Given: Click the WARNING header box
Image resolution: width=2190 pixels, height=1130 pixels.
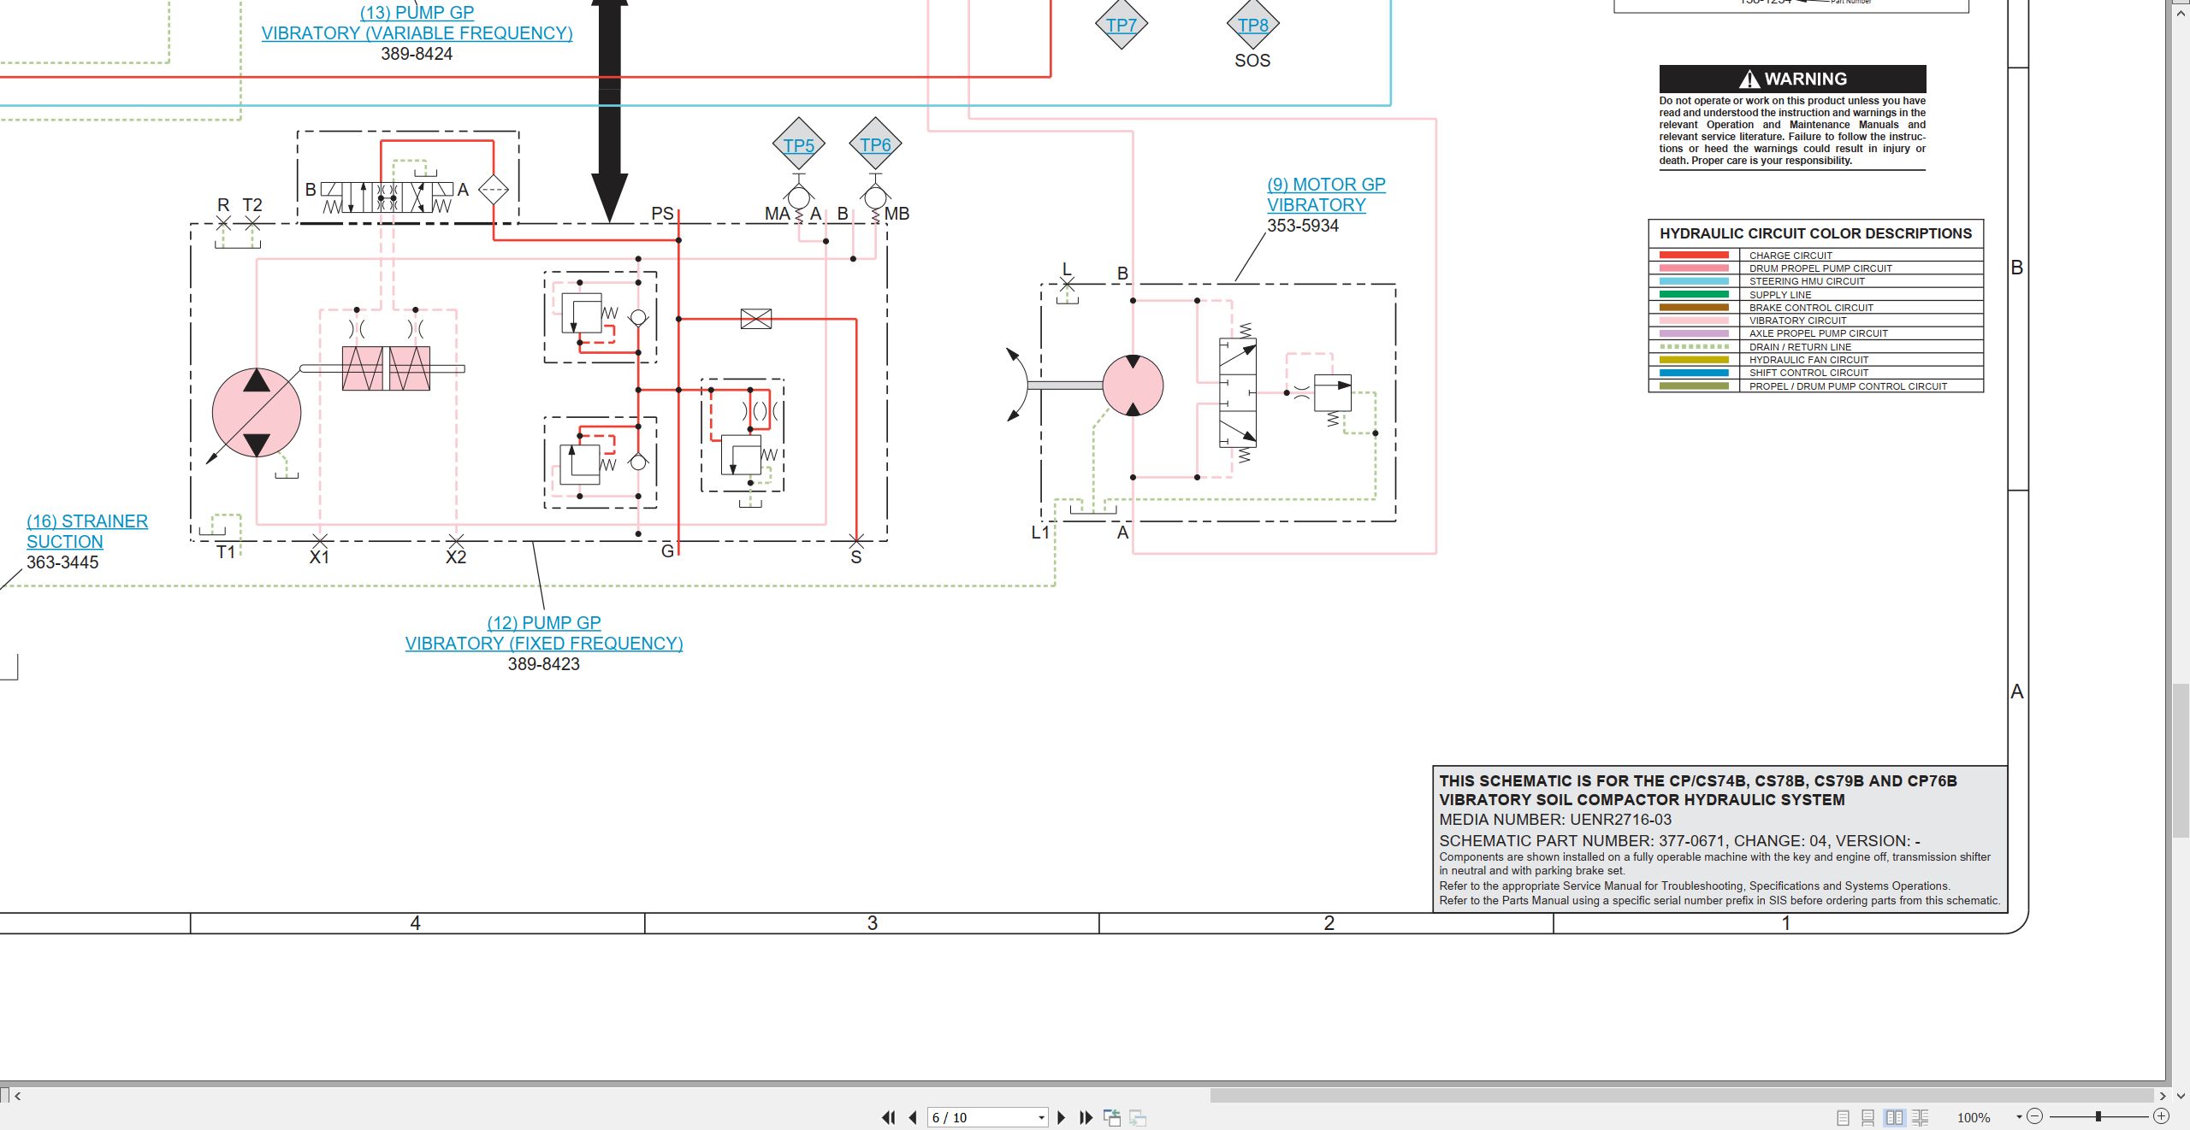Looking at the screenshot, I should click(1792, 79).
